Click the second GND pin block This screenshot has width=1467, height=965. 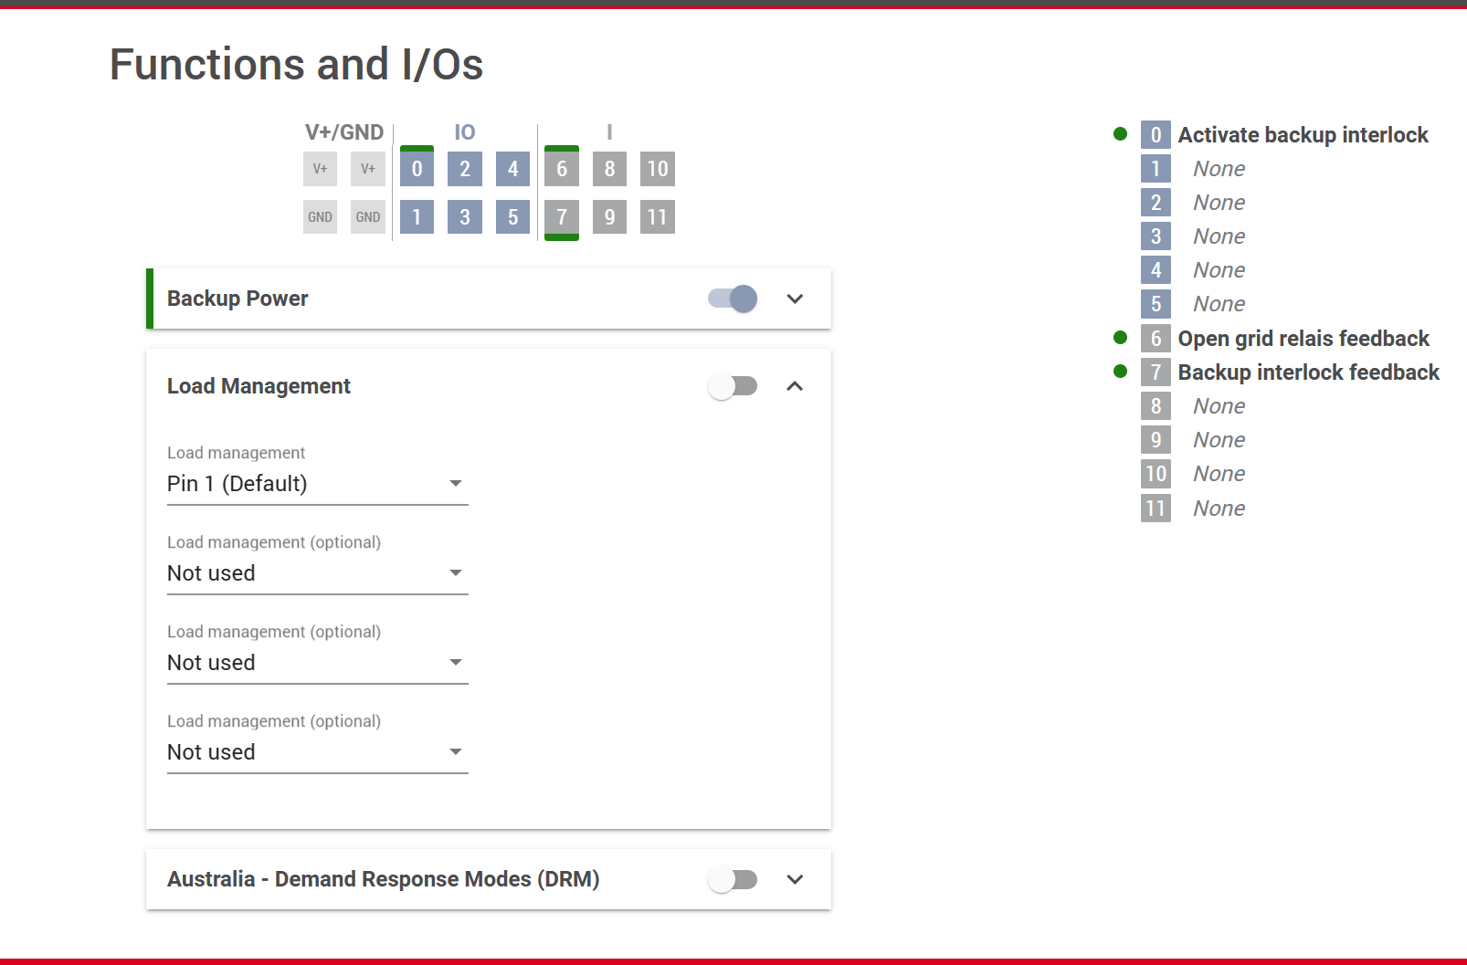point(368,217)
